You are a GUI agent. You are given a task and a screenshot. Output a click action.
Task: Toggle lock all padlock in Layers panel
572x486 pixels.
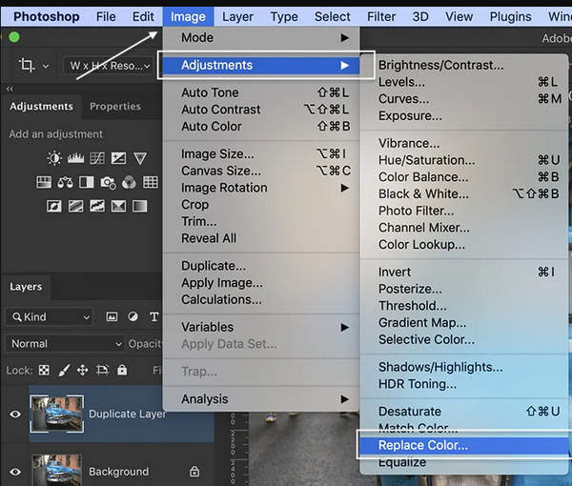point(122,370)
